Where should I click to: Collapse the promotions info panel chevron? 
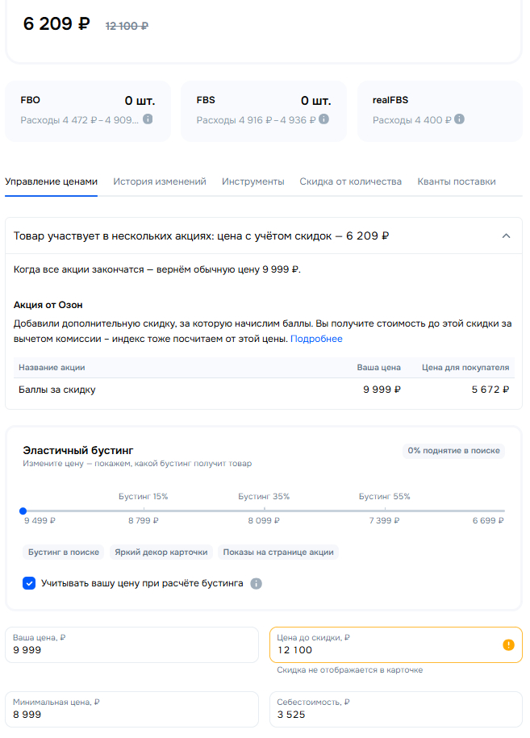coord(506,236)
